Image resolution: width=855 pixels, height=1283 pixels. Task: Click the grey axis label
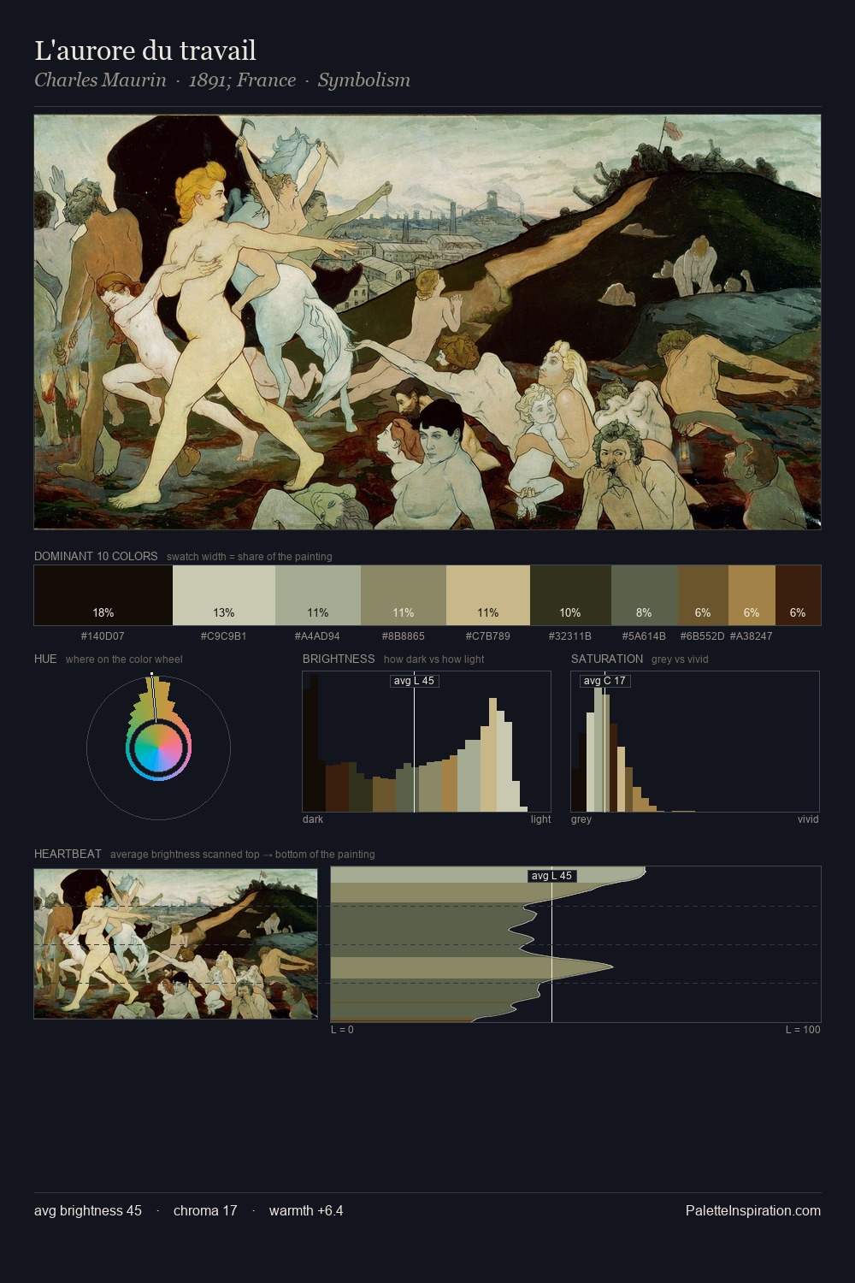tap(581, 819)
